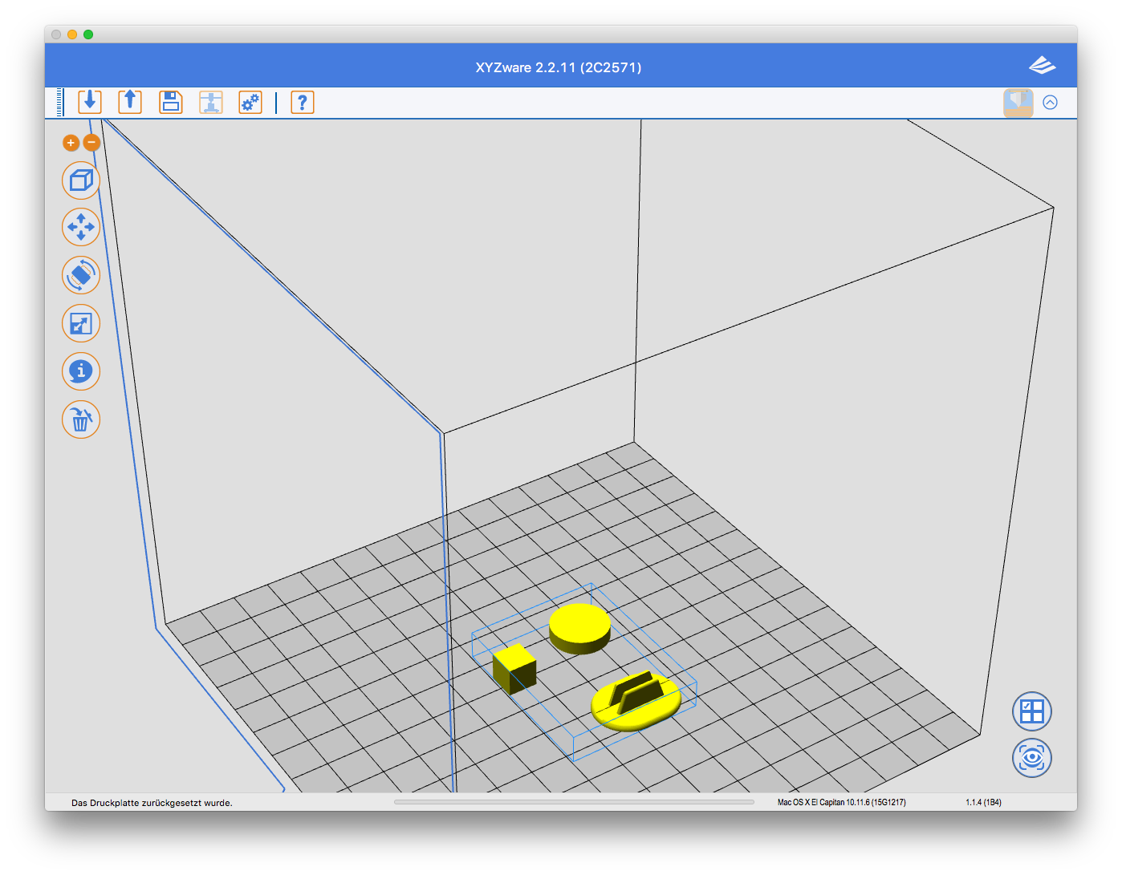
Task: Click the Remove trash can tool
Action: [x=81, y=419]
